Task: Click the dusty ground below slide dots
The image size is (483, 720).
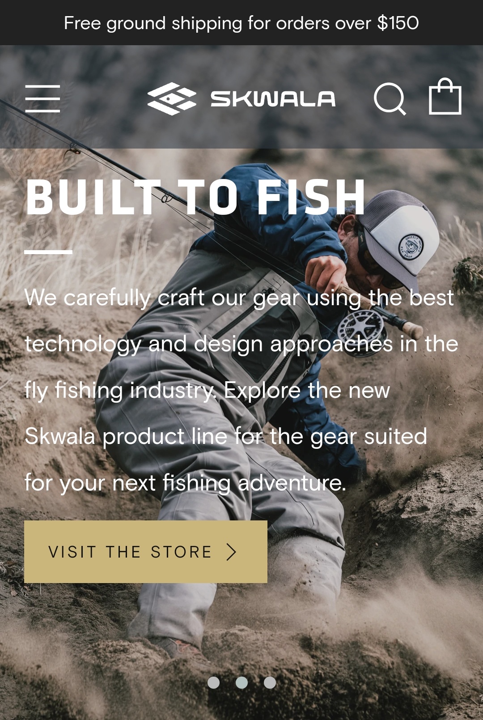Action: (241, 706)
